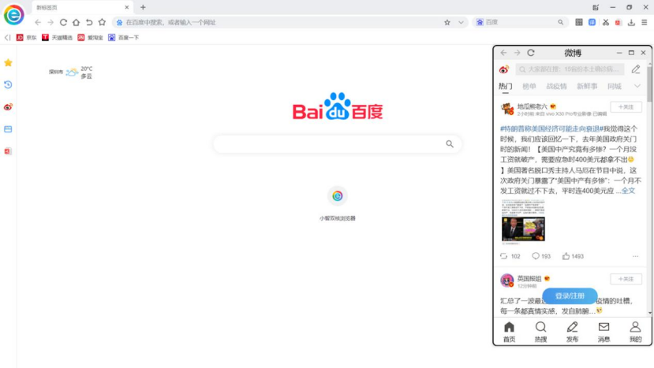Open the browser main menu
This screenshot has width=654, height=368.
pyautogui.click(x=645, y=23)
